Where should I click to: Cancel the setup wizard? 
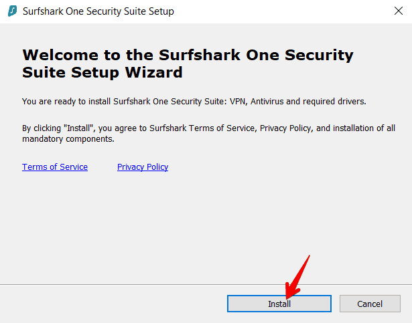[370, 304]
